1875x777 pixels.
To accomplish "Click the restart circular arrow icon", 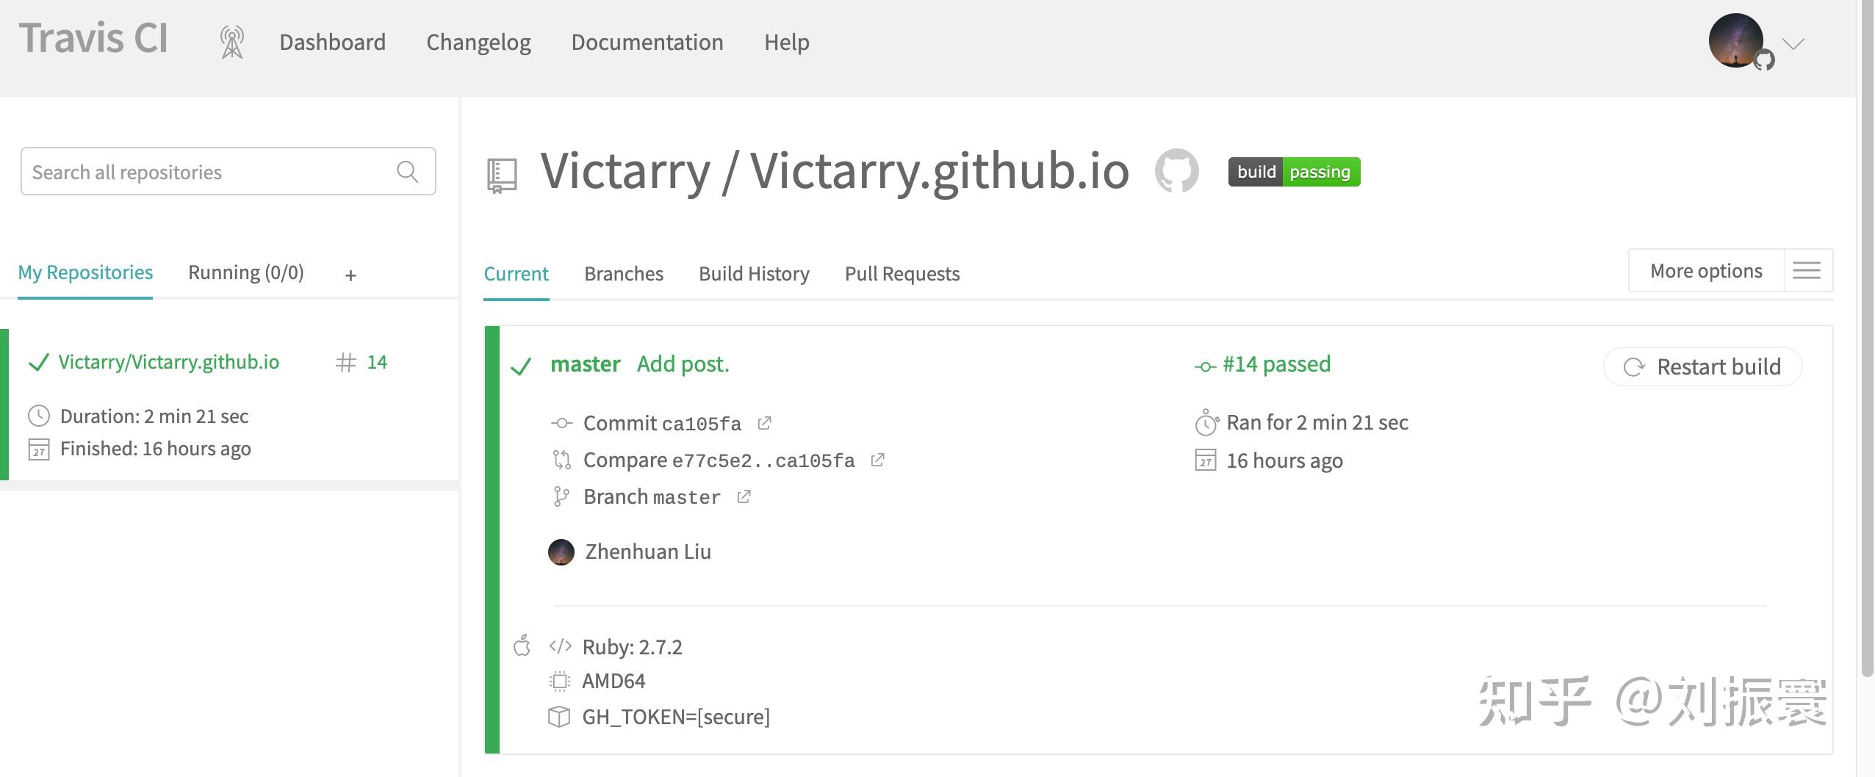I will coord(1634,367).
